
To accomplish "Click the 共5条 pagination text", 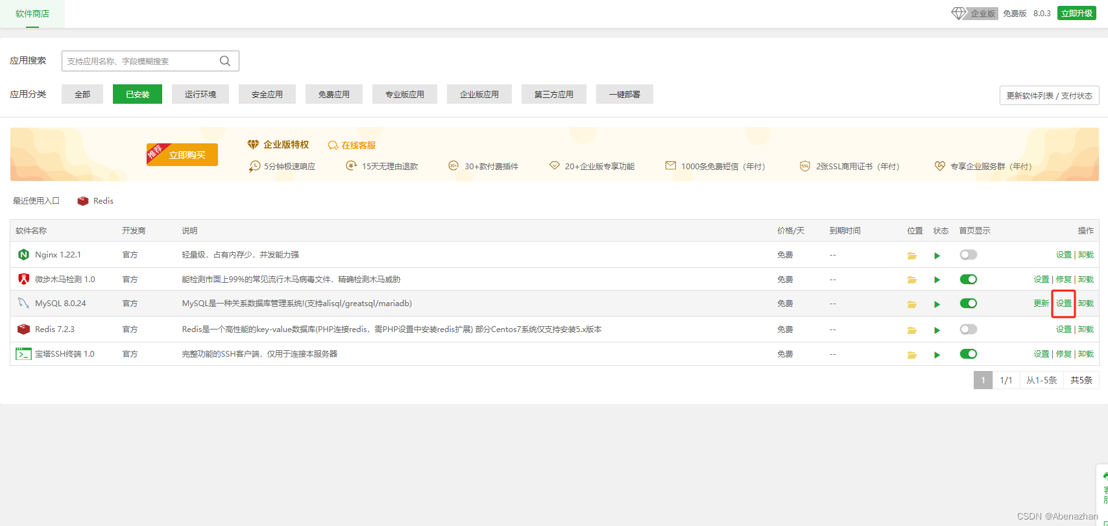I will pyautogui.click(x=1081, y=380).
